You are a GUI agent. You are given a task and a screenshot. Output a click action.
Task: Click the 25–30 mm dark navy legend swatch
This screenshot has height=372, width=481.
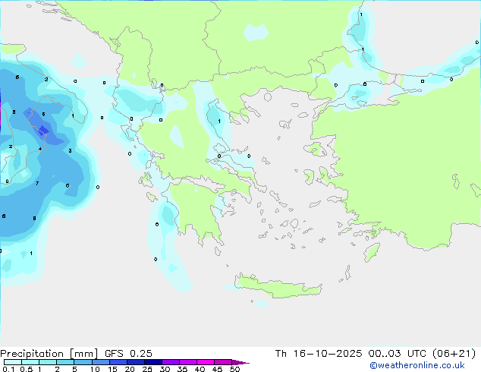click(x=152, y=362)
